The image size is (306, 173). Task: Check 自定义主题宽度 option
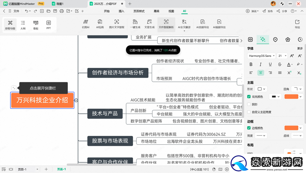pyautogui.click(x=249, y=112)
